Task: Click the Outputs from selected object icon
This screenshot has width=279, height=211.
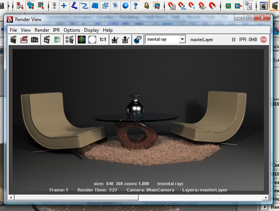Action: point(238,6)
